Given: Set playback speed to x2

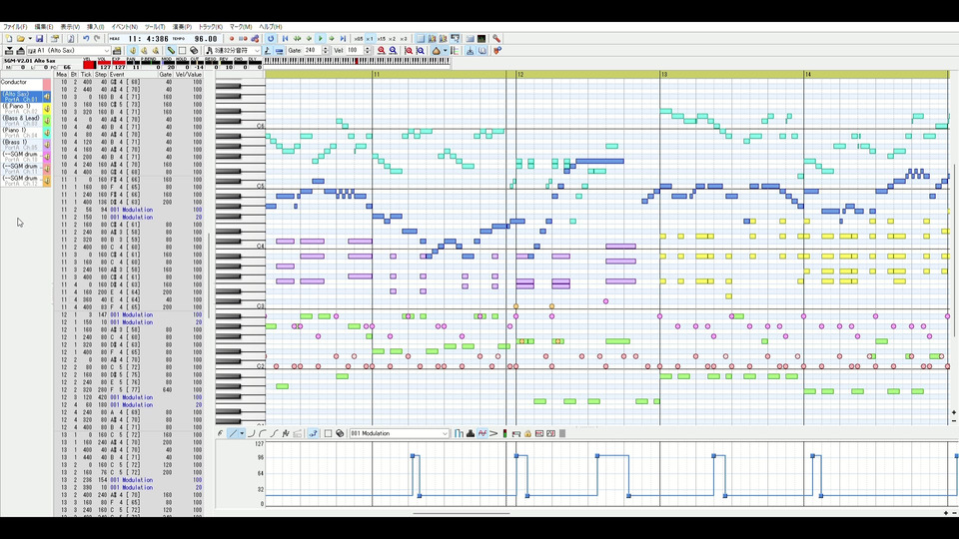Looking at the screenshot, I should click(392, 39).
